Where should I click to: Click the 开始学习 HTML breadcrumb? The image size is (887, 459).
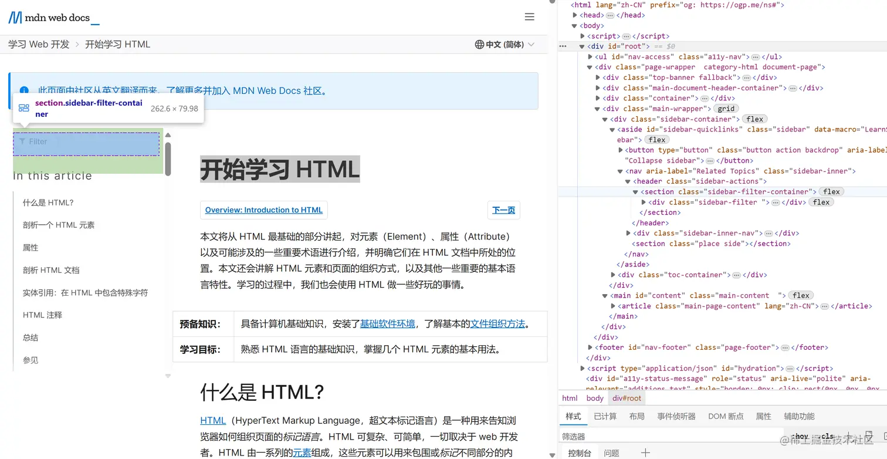click(117, 45)
